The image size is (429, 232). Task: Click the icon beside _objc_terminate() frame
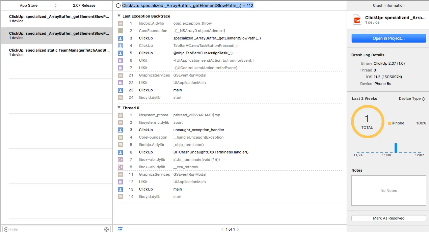point(120,145)
